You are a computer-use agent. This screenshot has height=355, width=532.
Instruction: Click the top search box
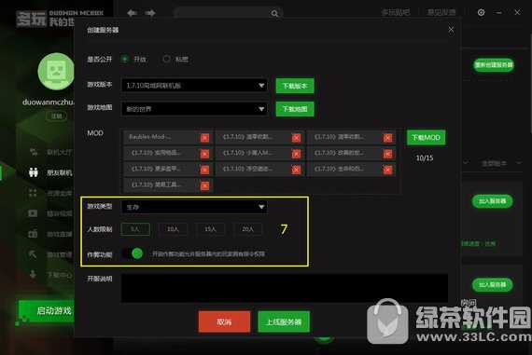228,14
